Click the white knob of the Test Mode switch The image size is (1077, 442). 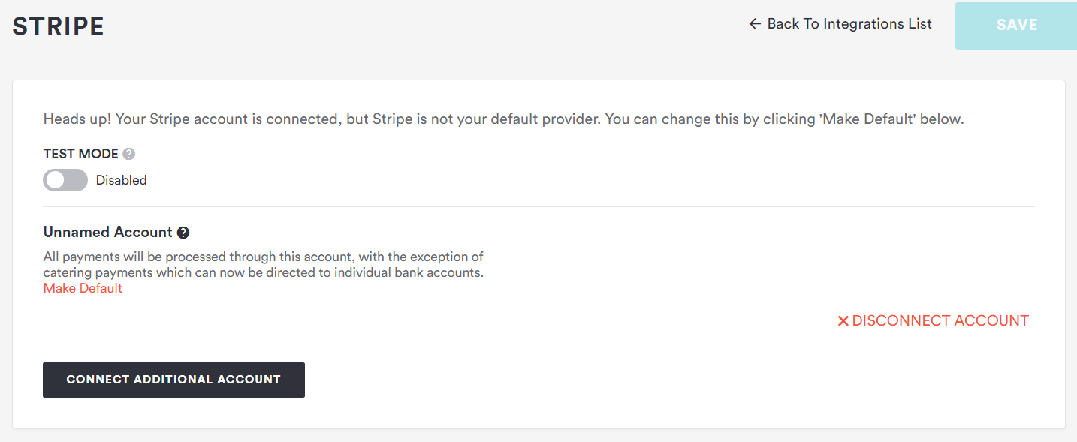coord(55,180)
